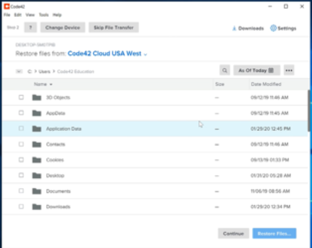Select the Documents folder name
This screenshot has width=312, height=248.
(58, 191)
